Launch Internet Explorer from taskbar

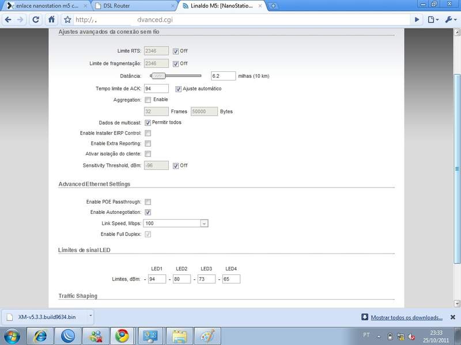pyautogui.click(x=40, y=336)
